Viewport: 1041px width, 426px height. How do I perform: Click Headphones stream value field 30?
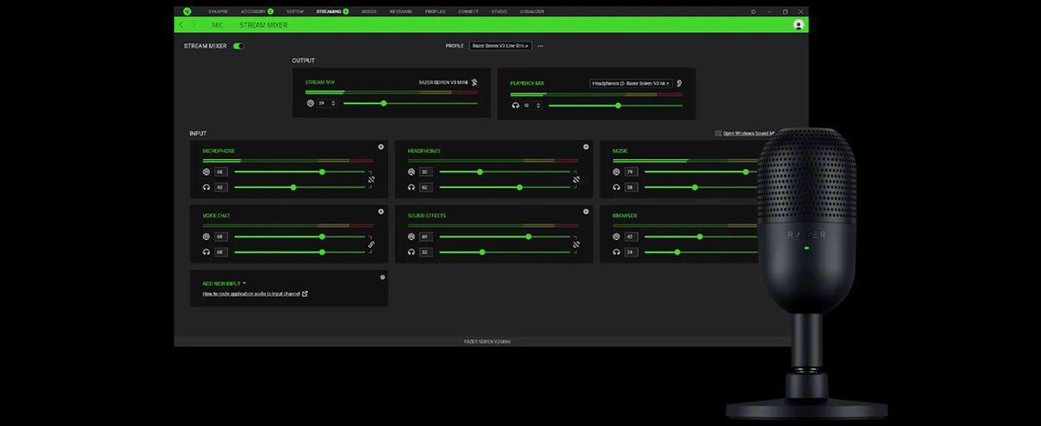pos(425,171)
